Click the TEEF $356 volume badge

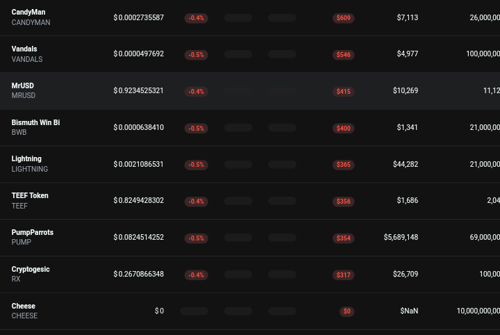(344, 202)
